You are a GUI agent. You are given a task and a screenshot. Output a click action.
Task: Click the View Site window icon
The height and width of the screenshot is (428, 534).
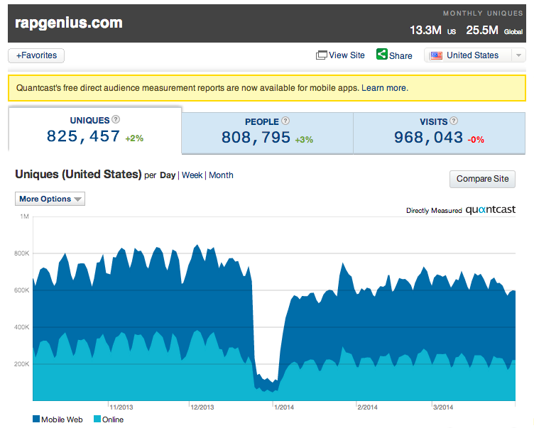pos(321,55)
